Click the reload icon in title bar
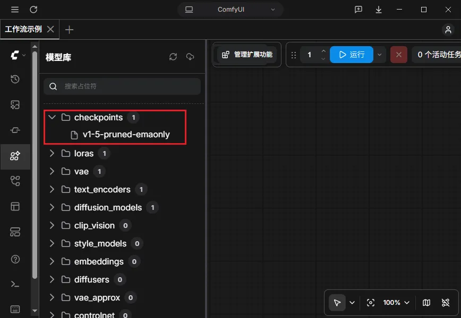461x318 pixels. (33, 10)
